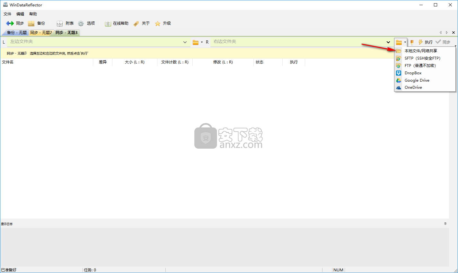Viewport: 458px width, 273px height.
Task: Click the 任务: 0 status bar entry
Action: pyautogui.click(x=90, y=270)
